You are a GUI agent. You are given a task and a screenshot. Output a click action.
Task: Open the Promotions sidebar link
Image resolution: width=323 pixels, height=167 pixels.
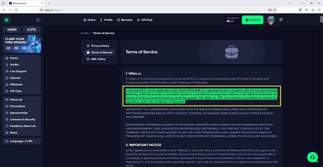pos(17,106)
